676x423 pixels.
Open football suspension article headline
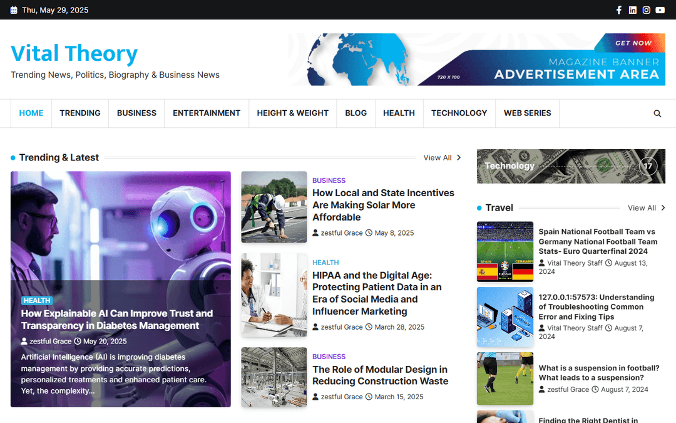click(x=599, y=373)
